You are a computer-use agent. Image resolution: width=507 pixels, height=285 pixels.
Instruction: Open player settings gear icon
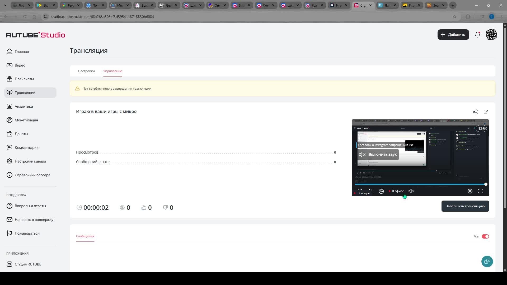(x=470, y=191)
